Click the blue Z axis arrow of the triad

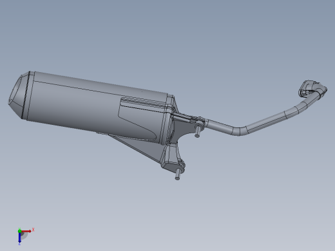(19, 237)
